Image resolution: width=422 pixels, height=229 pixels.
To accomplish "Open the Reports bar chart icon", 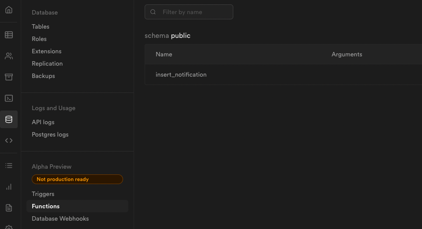I will 9,187.
